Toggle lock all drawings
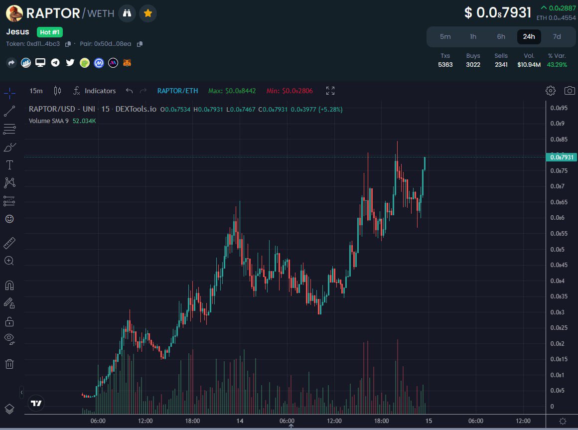 click(x=9, y=321)
